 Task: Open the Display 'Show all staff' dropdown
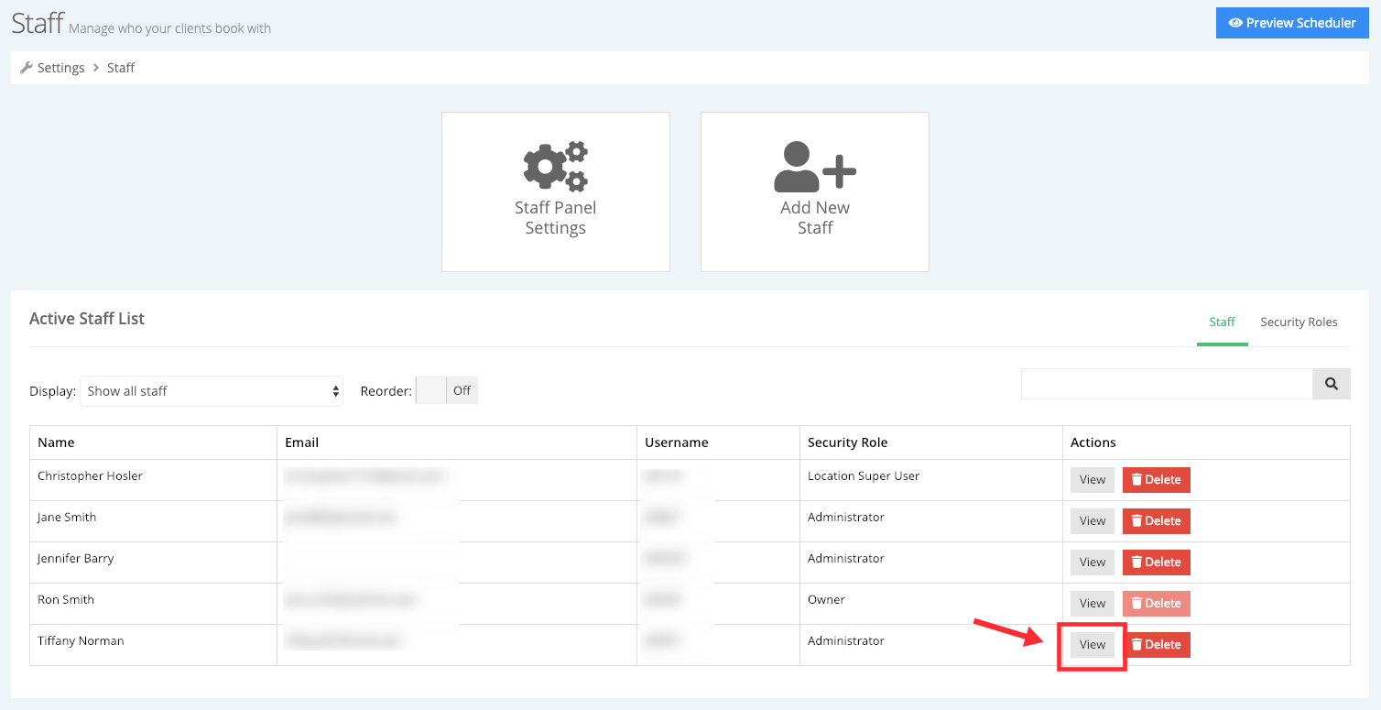212,391
